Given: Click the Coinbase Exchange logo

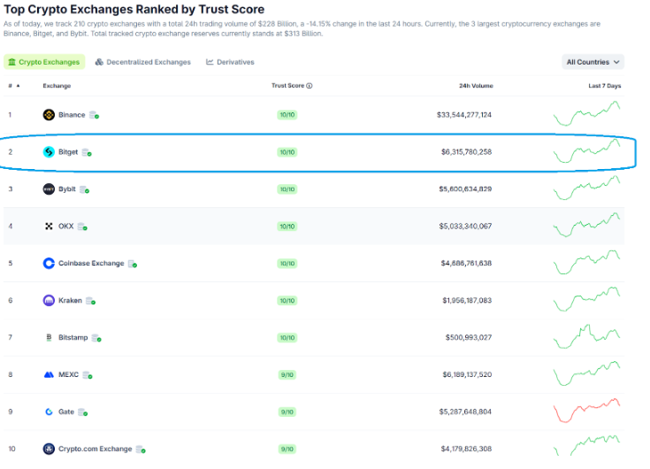Looking at the screenshot, I should click(49, 264).
